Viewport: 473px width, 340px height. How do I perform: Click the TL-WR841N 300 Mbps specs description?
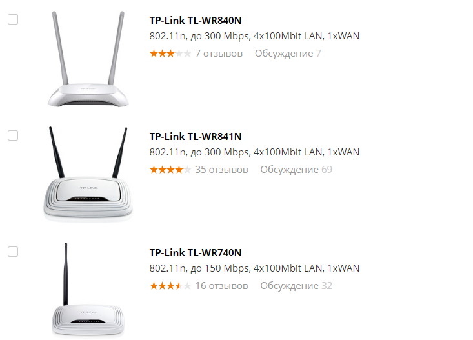pos(254,152)
